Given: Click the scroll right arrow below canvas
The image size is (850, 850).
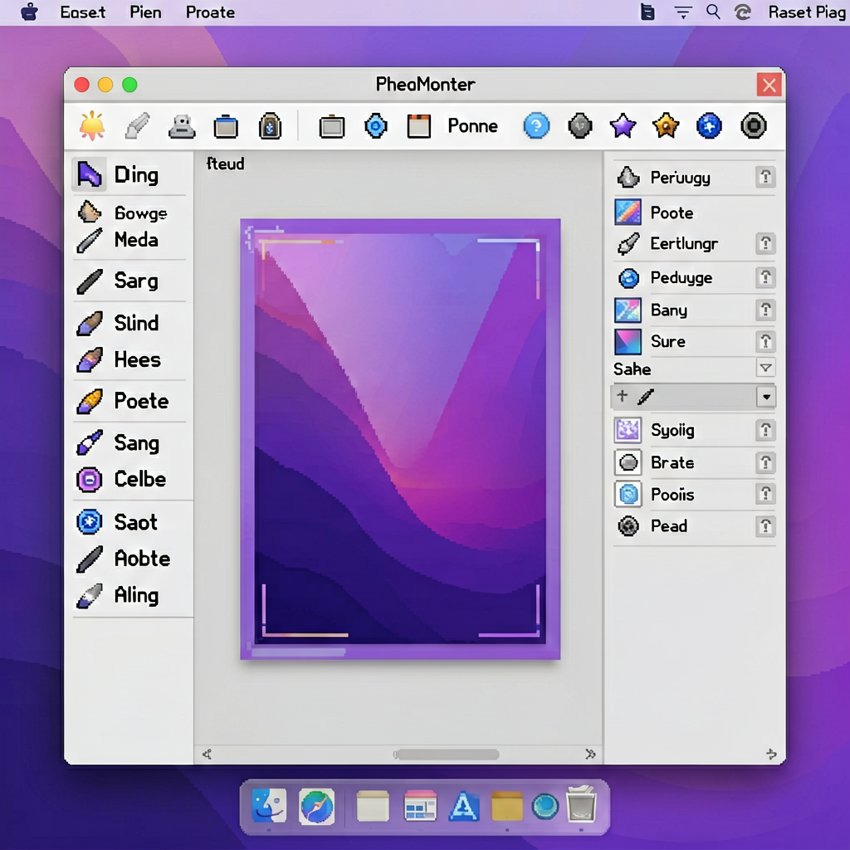Looking at the screenshot, I should (590, 754).
